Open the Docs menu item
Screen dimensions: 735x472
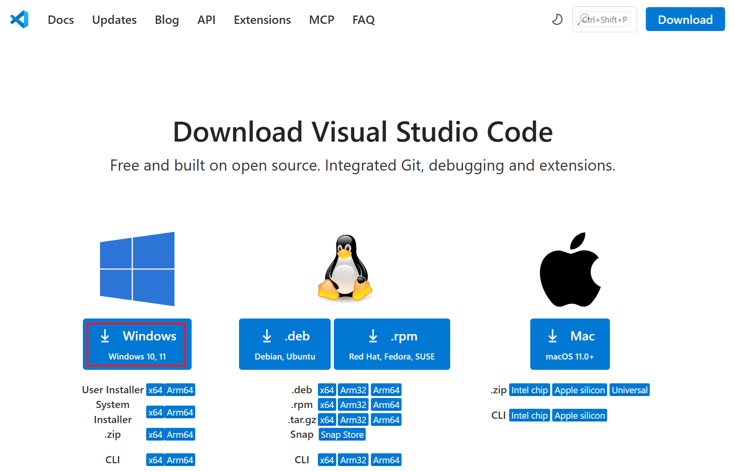pyautogui.click(x=61, y=19)
